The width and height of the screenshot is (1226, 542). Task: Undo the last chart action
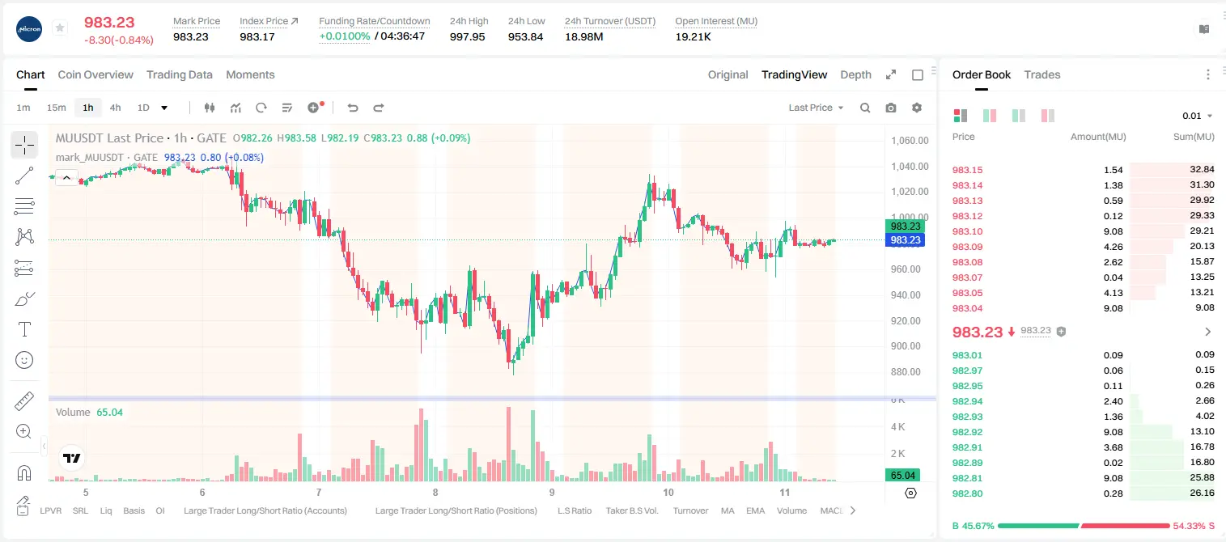(x=353, y=108)
